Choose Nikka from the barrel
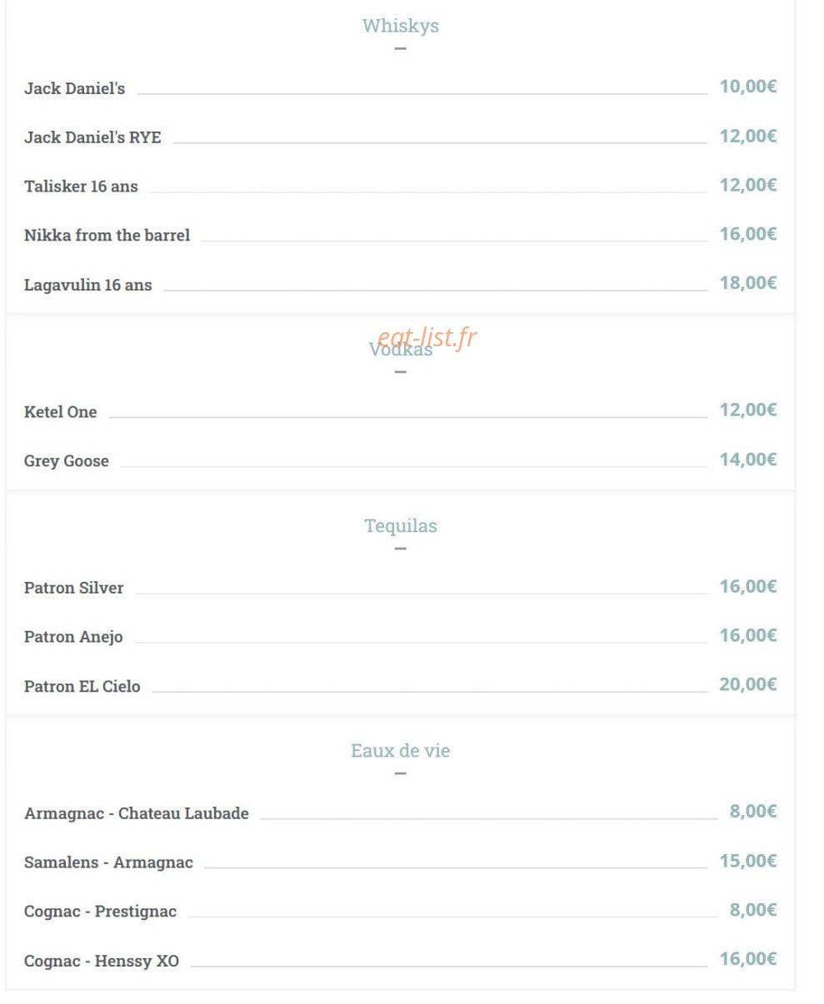This screenshot has width=824, height=1004. pos(107,236)
